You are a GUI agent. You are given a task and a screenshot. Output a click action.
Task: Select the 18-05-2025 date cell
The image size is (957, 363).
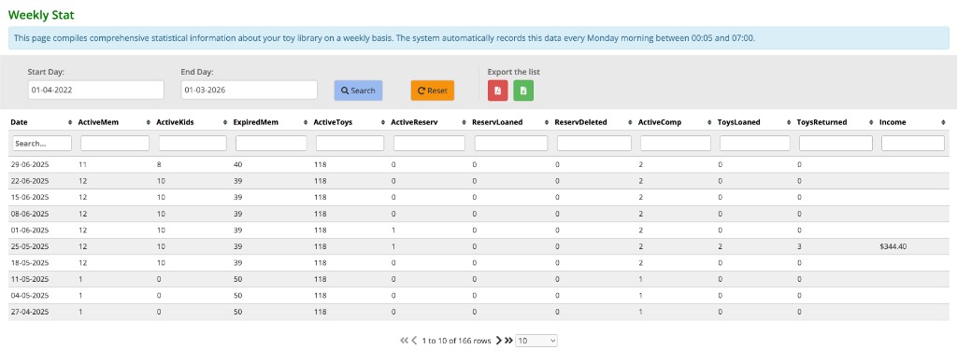(30, 263)
